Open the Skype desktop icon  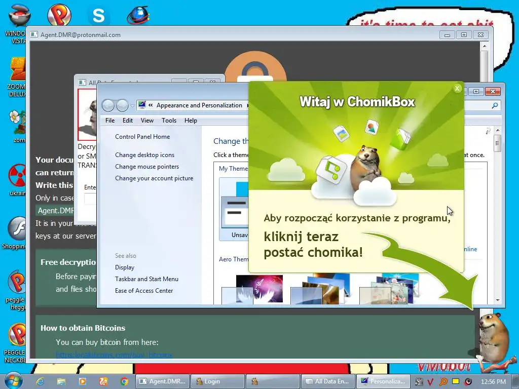[x=98, y=15]
